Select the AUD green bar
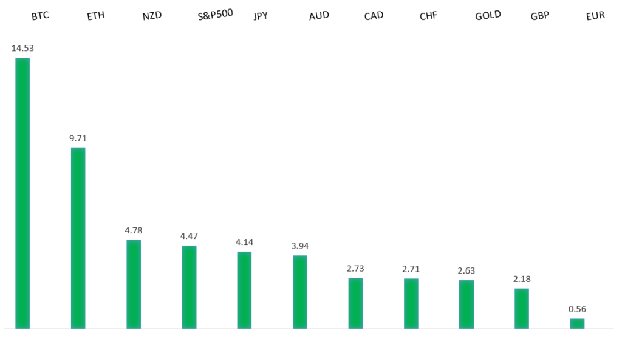This screenshot has width=622, height=339. pos(300,292)
